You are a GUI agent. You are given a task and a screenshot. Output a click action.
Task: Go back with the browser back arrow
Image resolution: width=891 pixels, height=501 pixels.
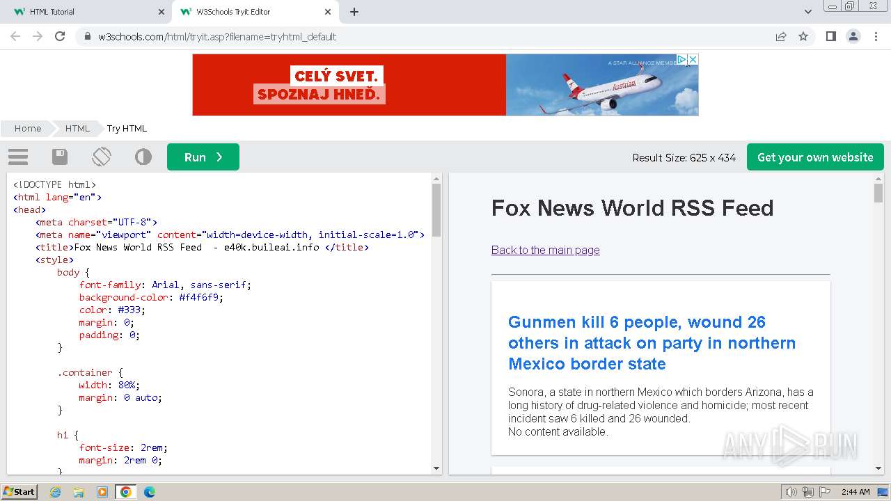(x=15, y=36)
